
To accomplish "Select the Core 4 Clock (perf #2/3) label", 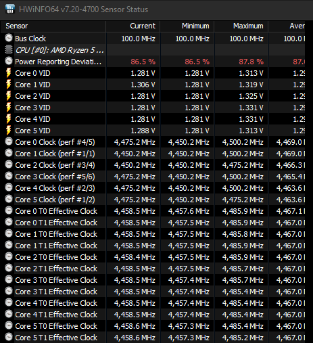I will pyautogui.click(x=55, y=188).
